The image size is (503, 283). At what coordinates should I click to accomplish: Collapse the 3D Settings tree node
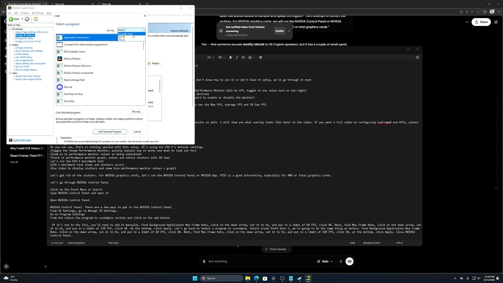[10, 29]
